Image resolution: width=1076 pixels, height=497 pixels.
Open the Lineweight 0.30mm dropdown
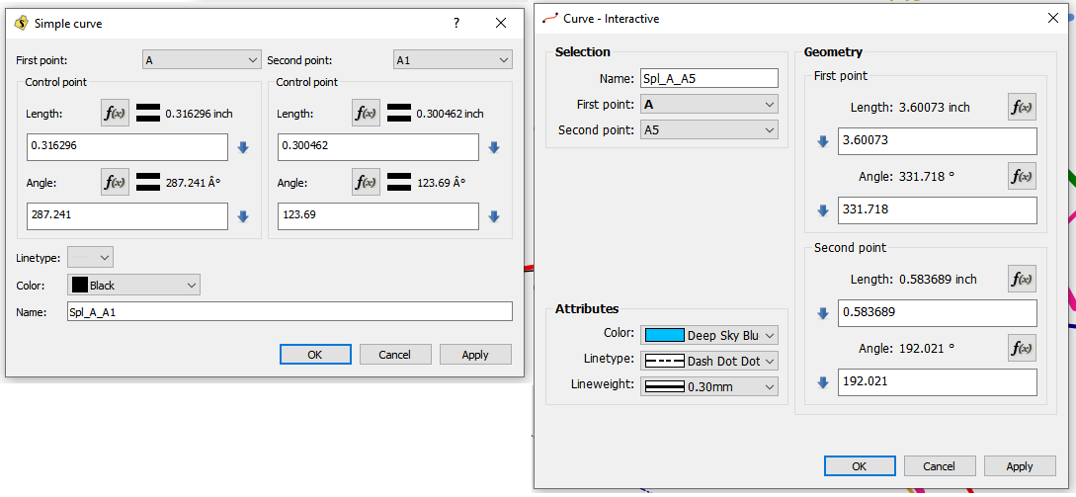(x=708, y=386)
